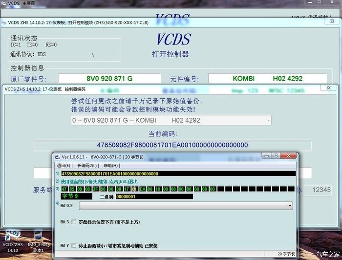Select byte 10 cell with value EA

[x=142, y=189]
